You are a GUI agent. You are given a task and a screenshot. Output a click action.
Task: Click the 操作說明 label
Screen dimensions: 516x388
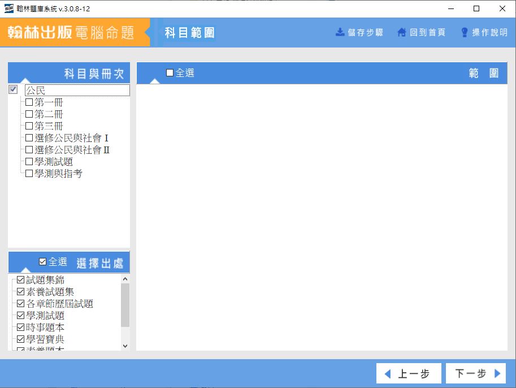489,32
